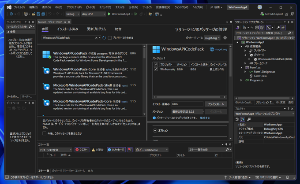Screen dimensions: 300x184
Task: Click the notifications bell in status bar
Action: coord(287,177)
